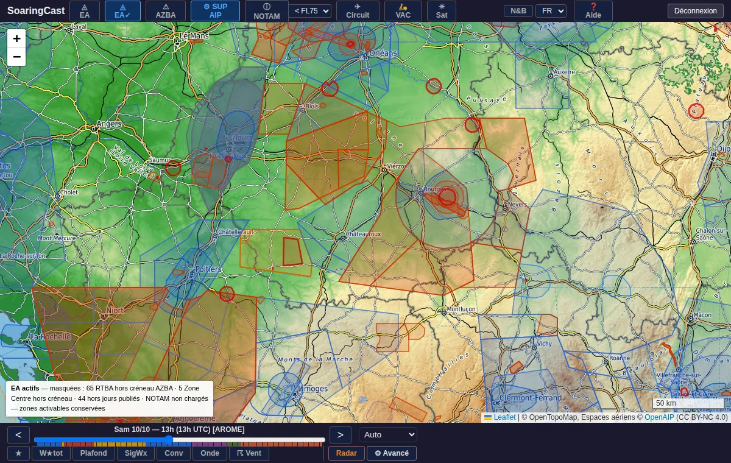Click the Déconnexion logout button
This screenshot has width=731, height=463.
[x=696, y=11]
